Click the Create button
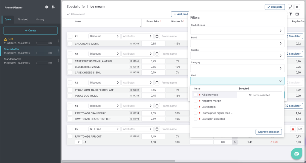 pos(30,31)
